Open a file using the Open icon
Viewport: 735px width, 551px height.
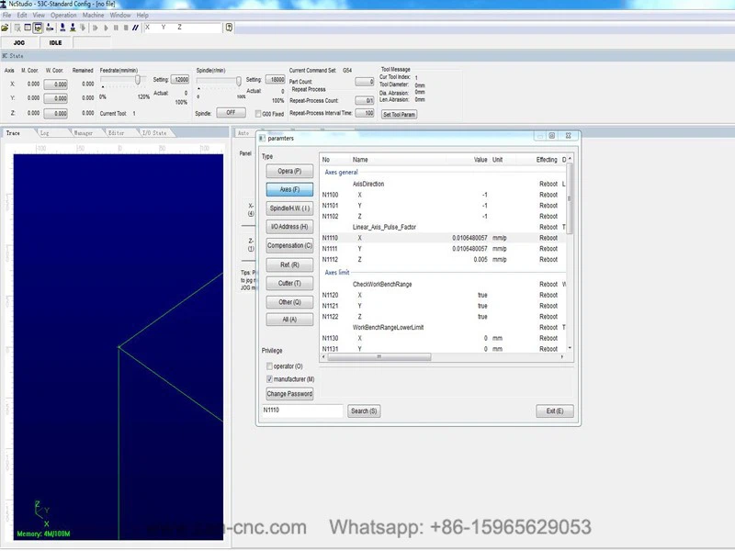tap(7, 28)
